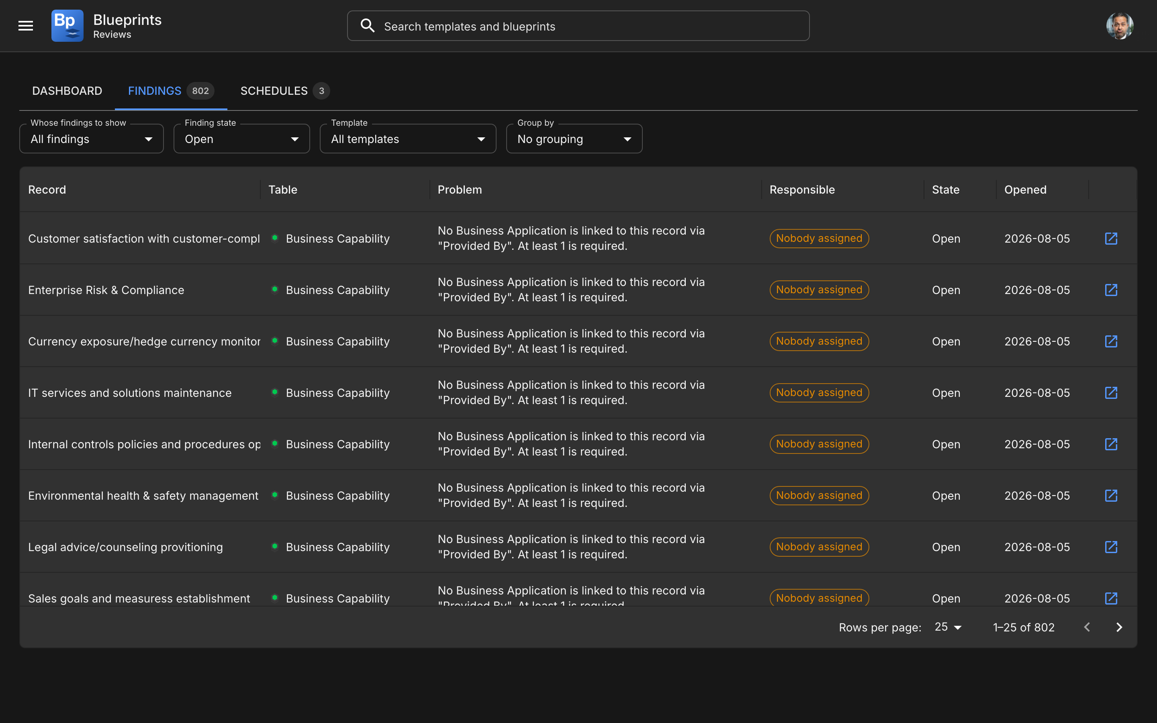The width and height of the screenshot is (1157, 723).
Task: Open the user avatar menu
Action: 1119,26
